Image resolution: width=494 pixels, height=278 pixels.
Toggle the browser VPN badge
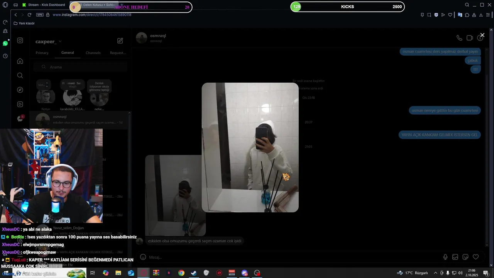click(x=40, y=15)
